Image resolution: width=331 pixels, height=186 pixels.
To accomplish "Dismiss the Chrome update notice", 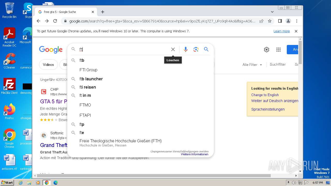I will (x=296, y=31).
